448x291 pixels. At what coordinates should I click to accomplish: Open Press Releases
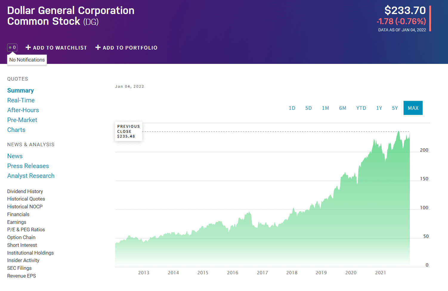(x=28, y=166)
